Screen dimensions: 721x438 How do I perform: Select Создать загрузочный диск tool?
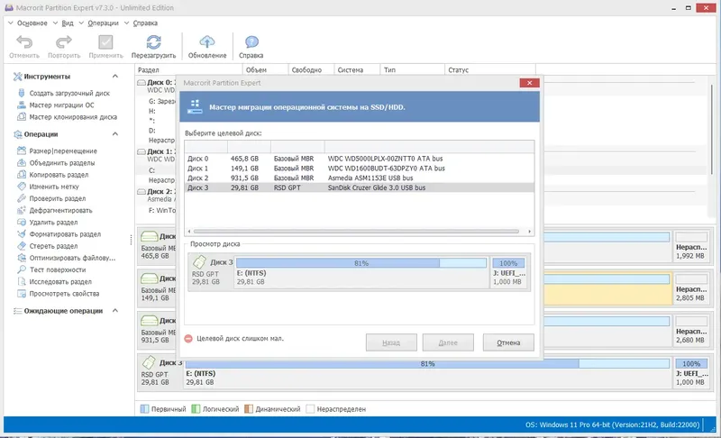pyautogui.click(x=69, y=93)
